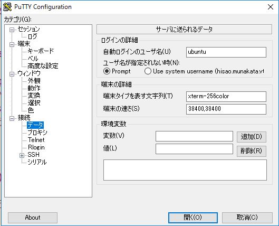Collapse the 接続 tree node
The width and height of the screenshot is (279, 226).
pos(12,118)
